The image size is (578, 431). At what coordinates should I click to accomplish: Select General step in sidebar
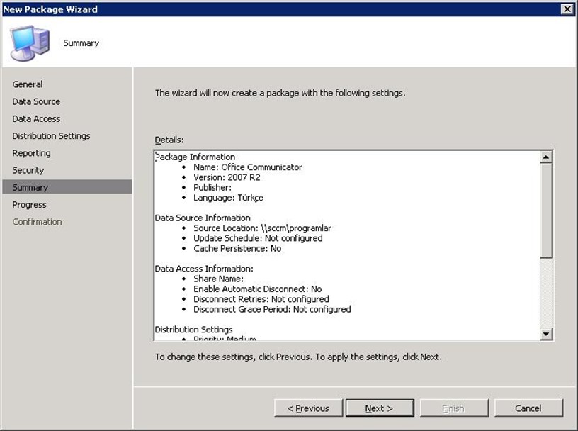click(28, 84)
